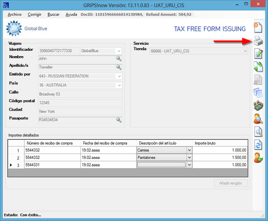Click the printer icon to print the form

click(258, 41)
